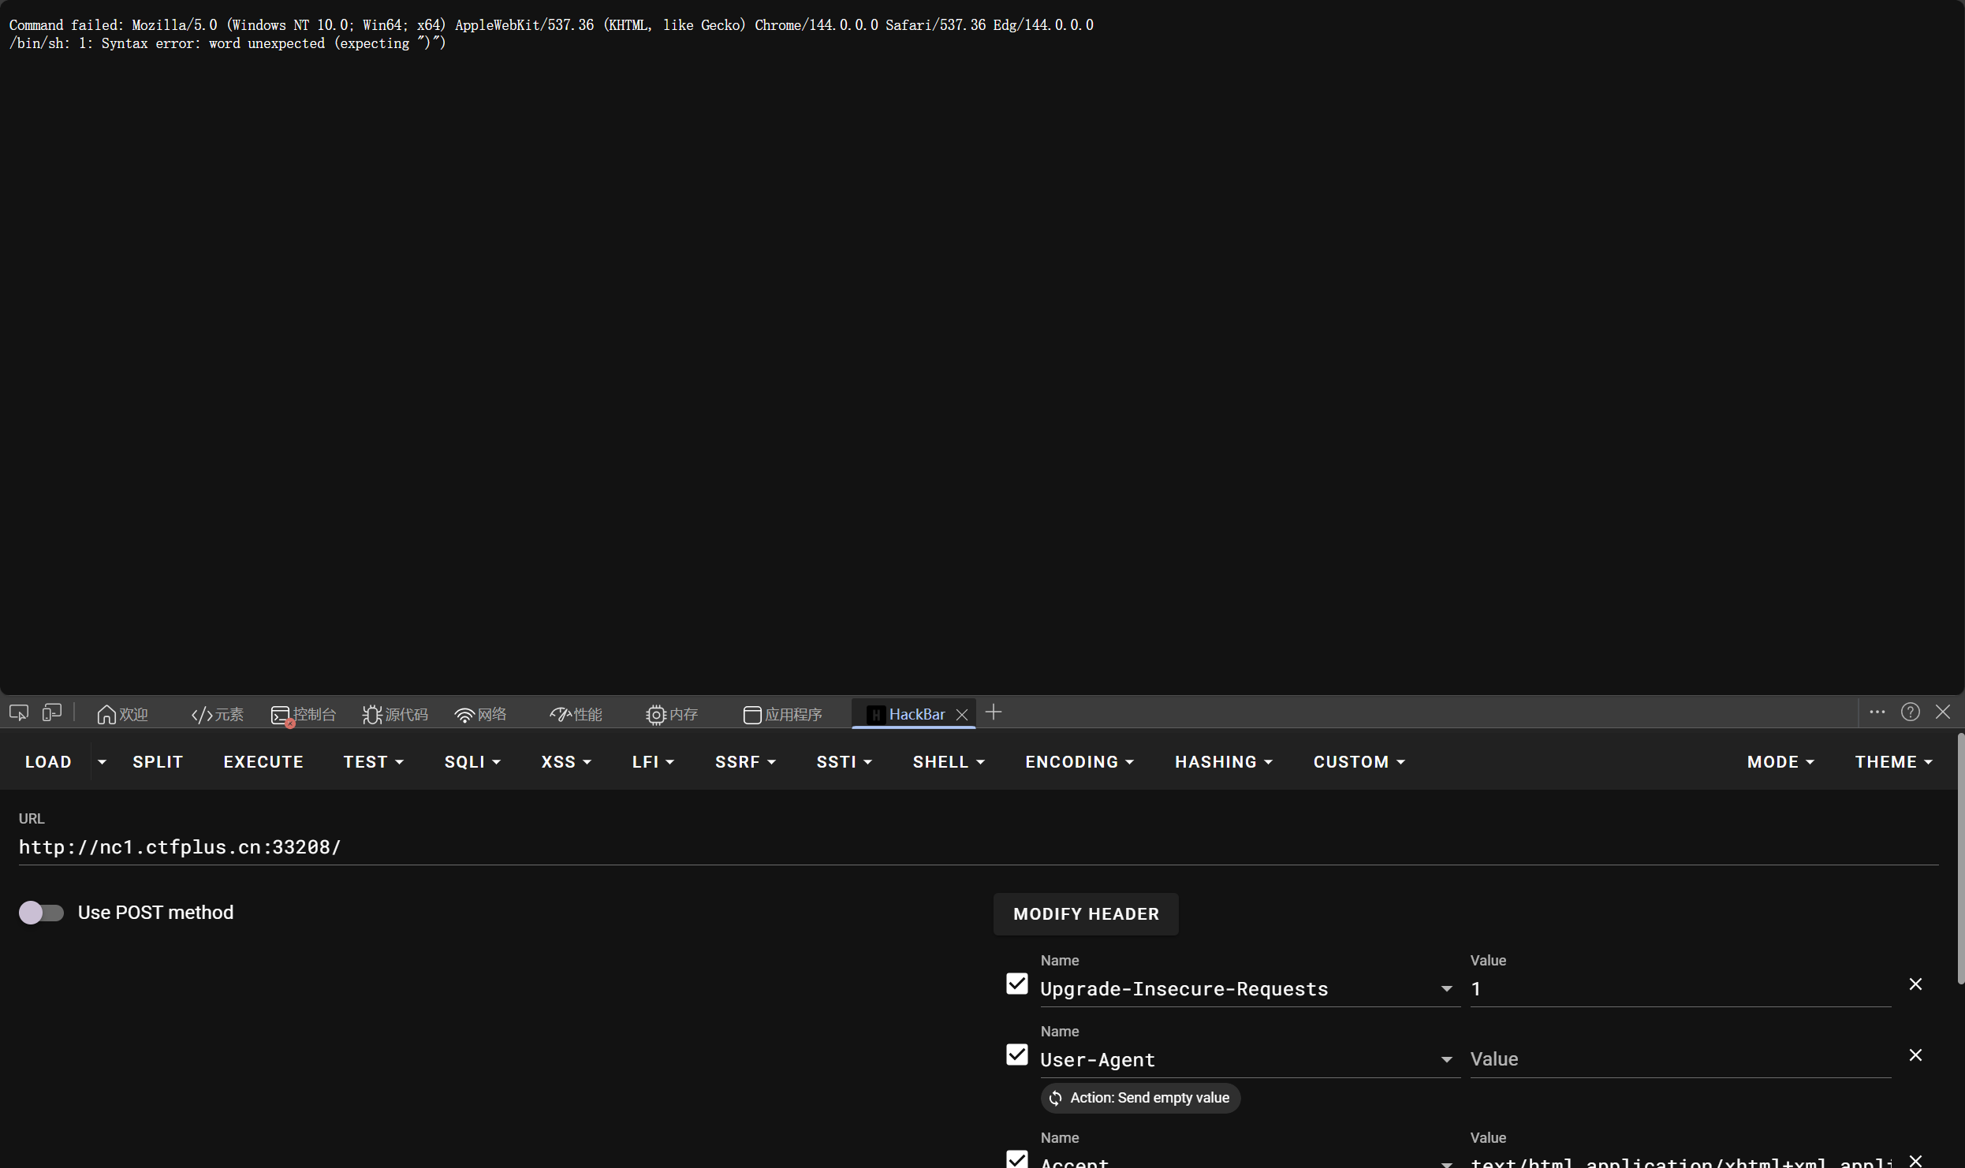Viewport: 1965px width, 1168px height.
Task: Open the SSTI dropdown menu
Action: click(x=844, y=762)
